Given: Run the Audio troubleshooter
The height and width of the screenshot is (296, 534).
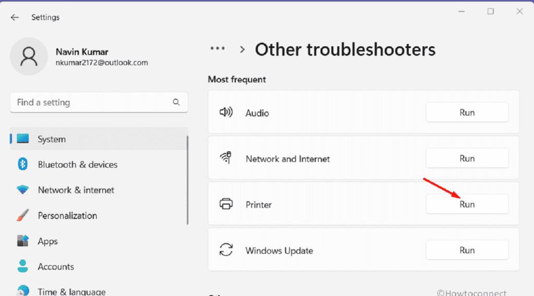Looking at the screenshot, I should point(467,112).
